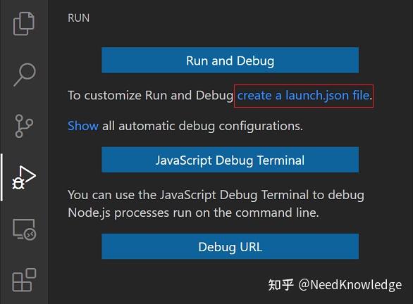Viewport: 413px width, 304px height.
Task: Select the Run and Debug activity icon
Action: pyautogui.click(x=24, y=177)
